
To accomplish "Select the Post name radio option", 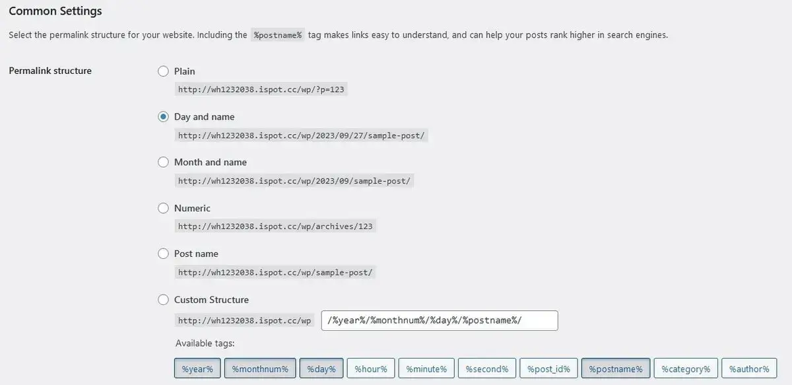I will tap(164, 254).
